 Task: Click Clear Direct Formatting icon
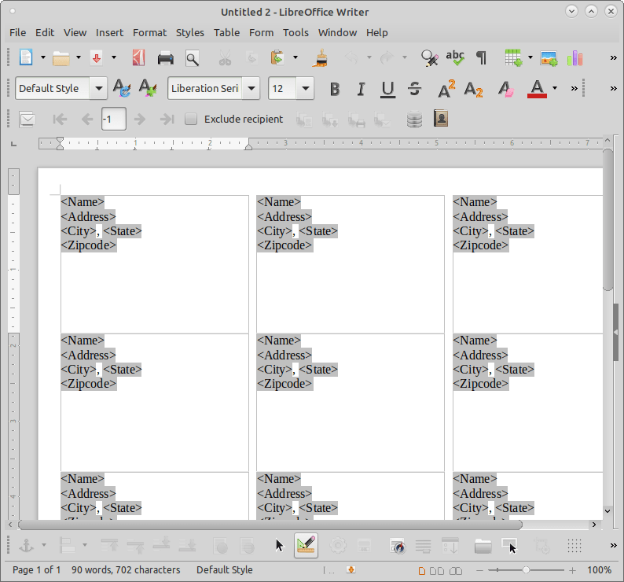coord(506,88)
